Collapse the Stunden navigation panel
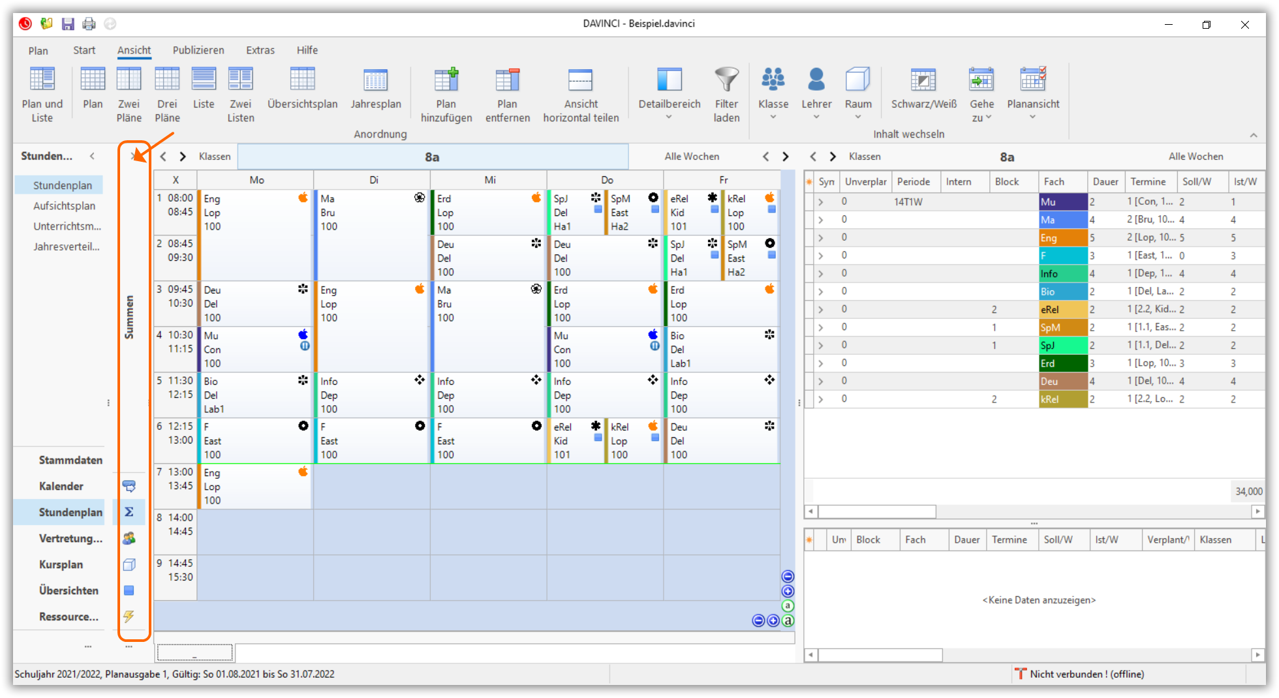This screenshot has height=698, width=1279. coord(93,156)
